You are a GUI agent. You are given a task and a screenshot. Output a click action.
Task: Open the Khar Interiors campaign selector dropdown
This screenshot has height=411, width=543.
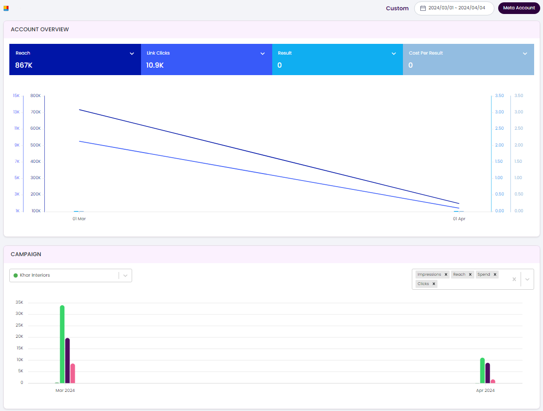[125, 275]
